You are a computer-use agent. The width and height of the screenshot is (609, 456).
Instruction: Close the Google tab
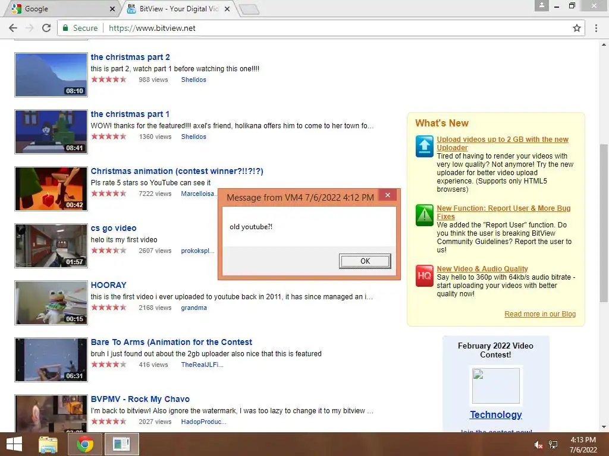(112, 9)
